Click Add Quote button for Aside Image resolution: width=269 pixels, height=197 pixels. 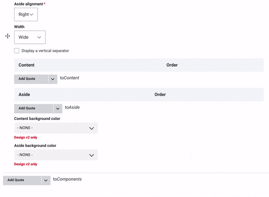(x=33, y=108)
